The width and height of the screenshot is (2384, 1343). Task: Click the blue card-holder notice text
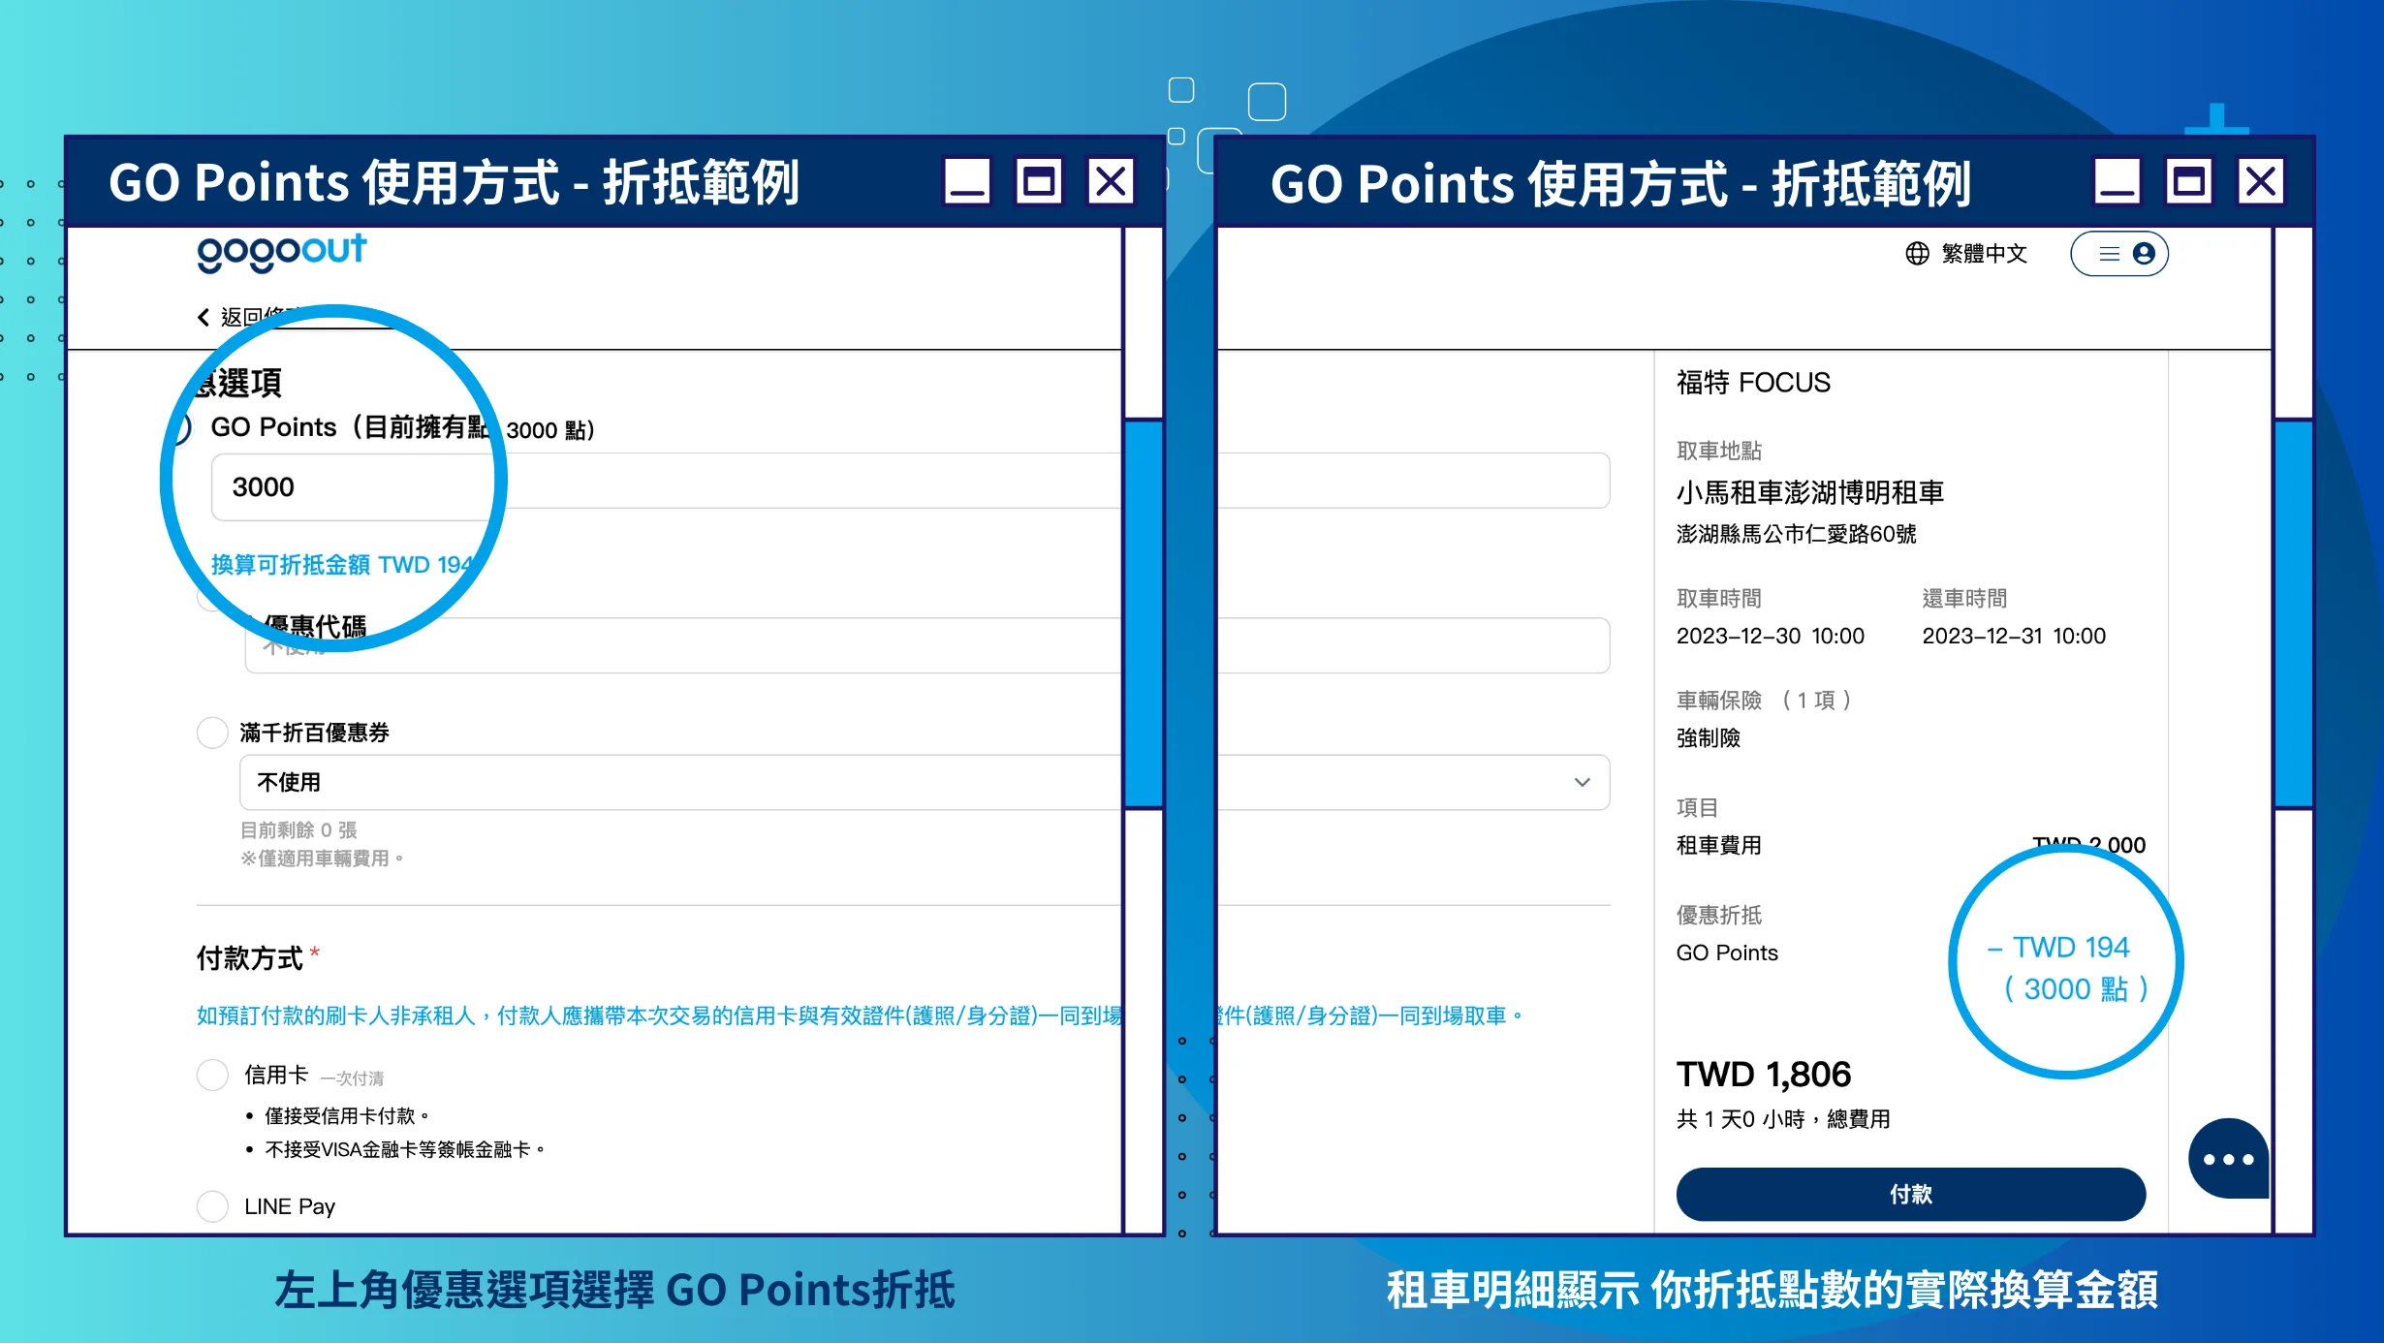[659, 1015]
